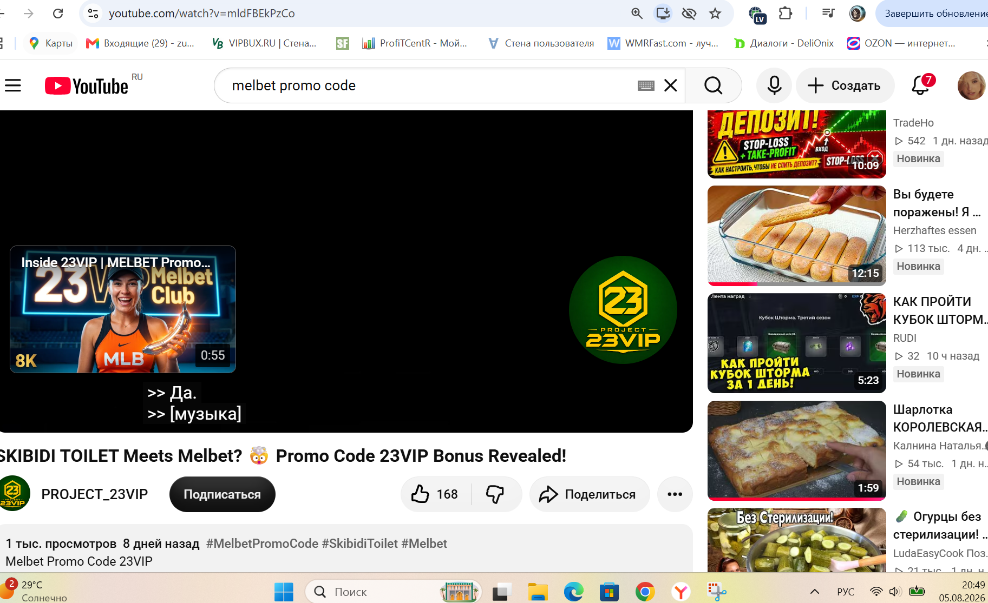Open the notifications bell
Screen dimensions: 988x603
[x=921, y=85]
